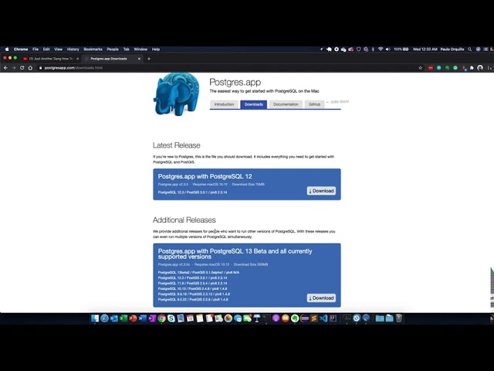Open Sublime Text from the dock
Screen dimensions: 494x371
314,318
